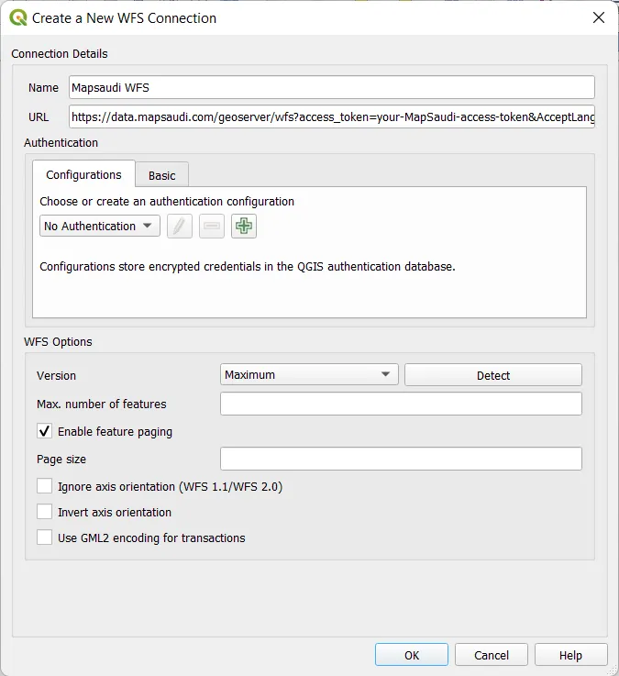Click the Name field containing Mapsaudi WFS
This screenshot has width=619, height=676.
point(331,87)
